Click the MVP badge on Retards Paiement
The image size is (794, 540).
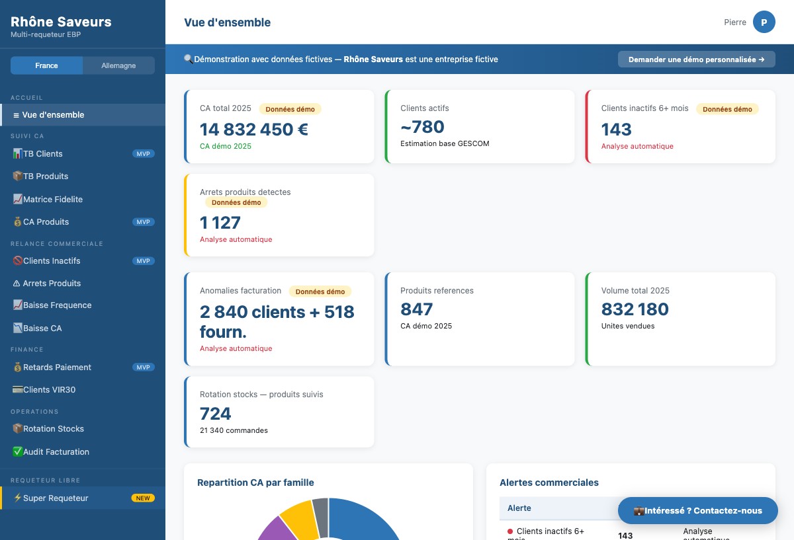(144, 367)
